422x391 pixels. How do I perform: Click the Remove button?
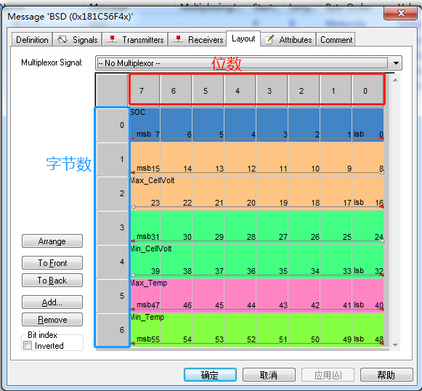52,320
